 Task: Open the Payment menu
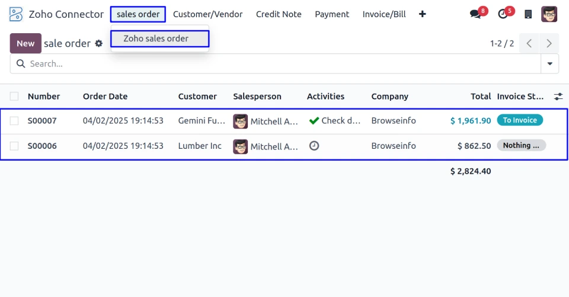point(332,14)
